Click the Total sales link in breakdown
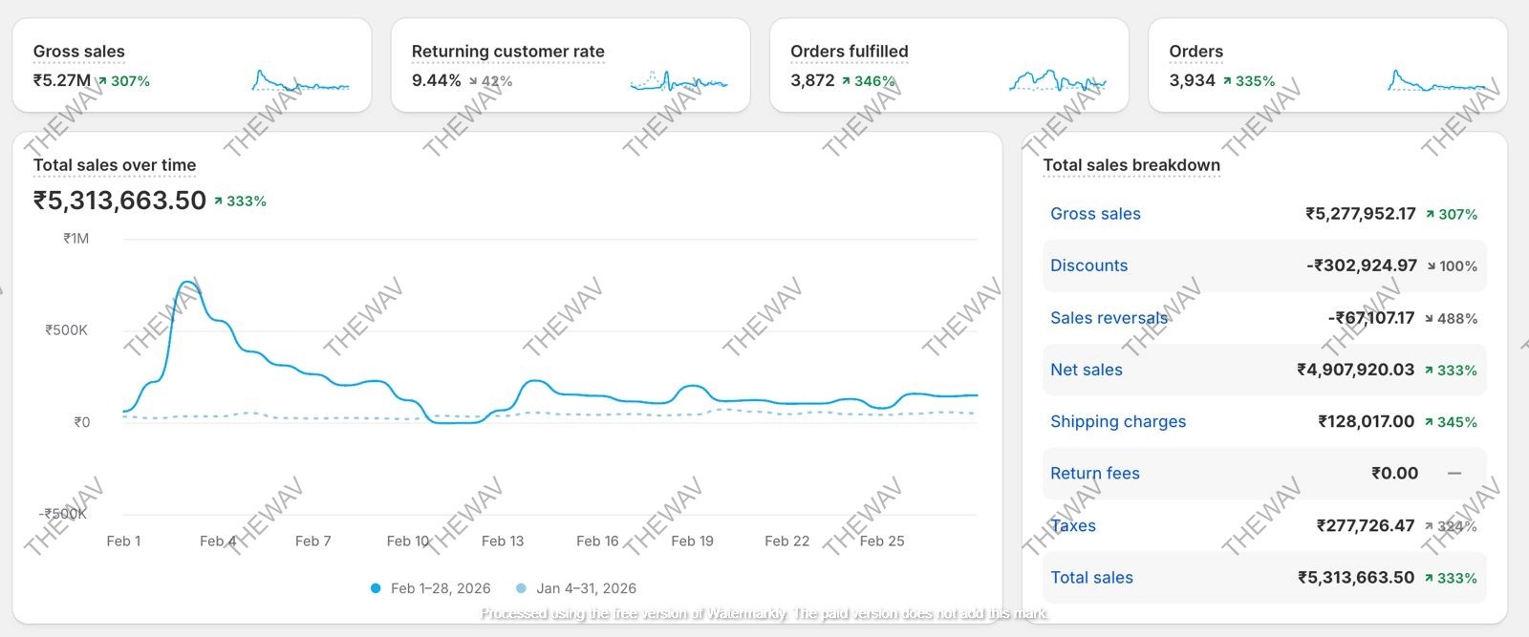 [x=1091, y=577]
